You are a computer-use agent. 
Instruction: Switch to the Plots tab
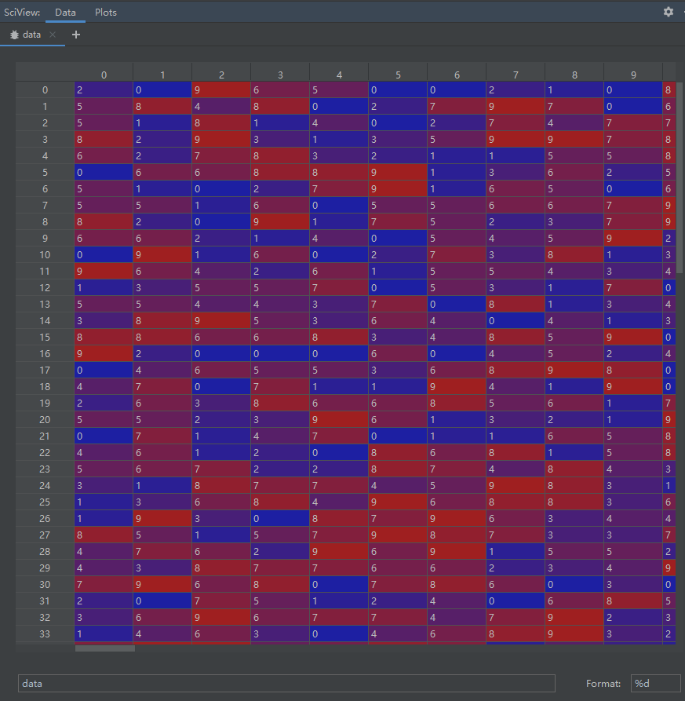105,12
